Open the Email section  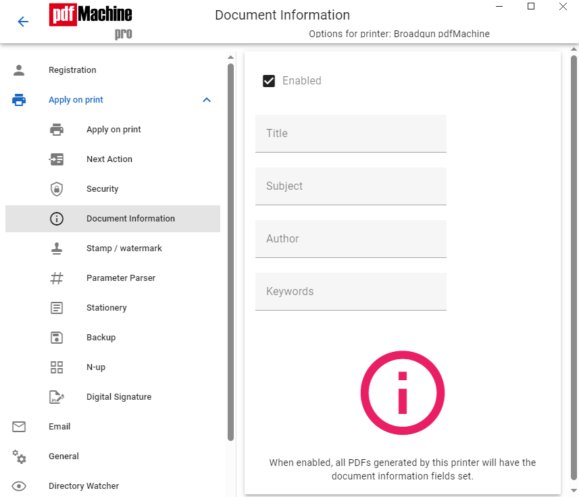(113, 427)
